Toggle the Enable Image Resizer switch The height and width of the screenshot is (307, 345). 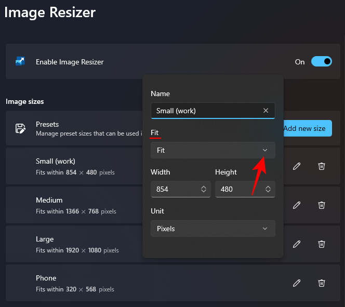[321, 62]
